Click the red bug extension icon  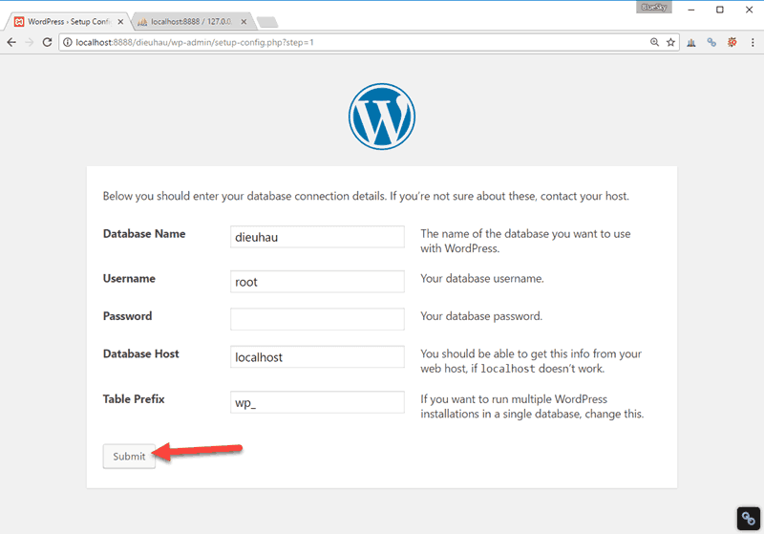(732, 42)
